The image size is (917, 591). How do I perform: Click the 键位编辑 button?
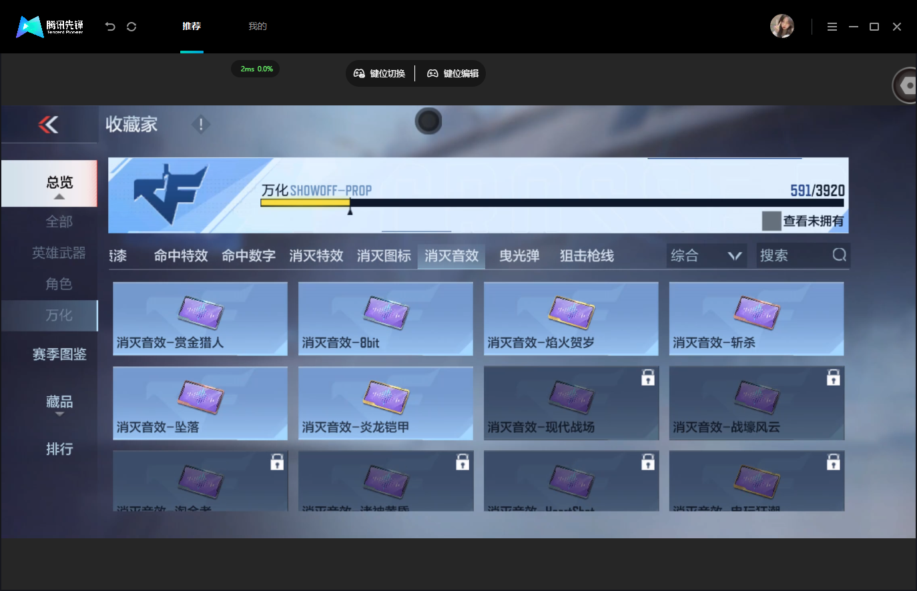(x=453, y=73)
